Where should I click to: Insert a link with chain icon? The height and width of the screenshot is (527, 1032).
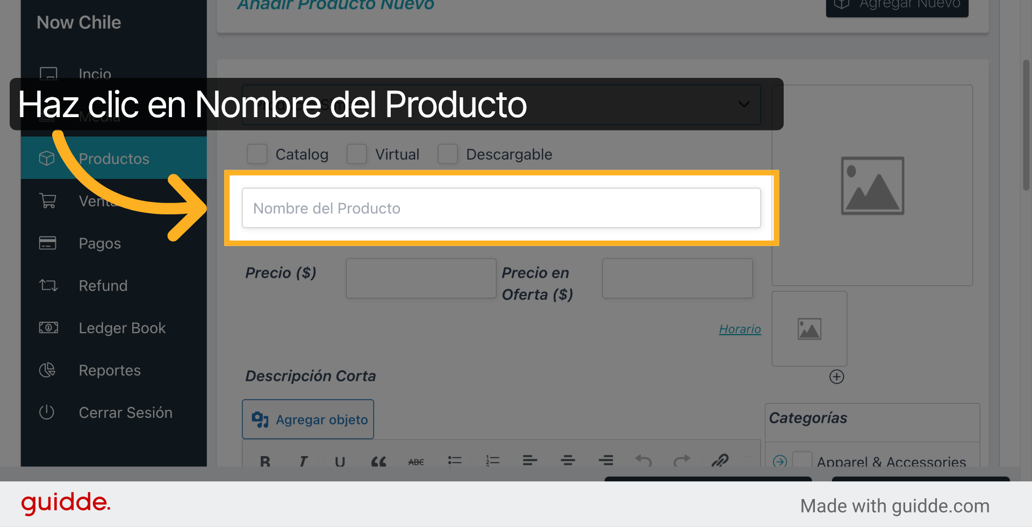(x=720, y=460)
